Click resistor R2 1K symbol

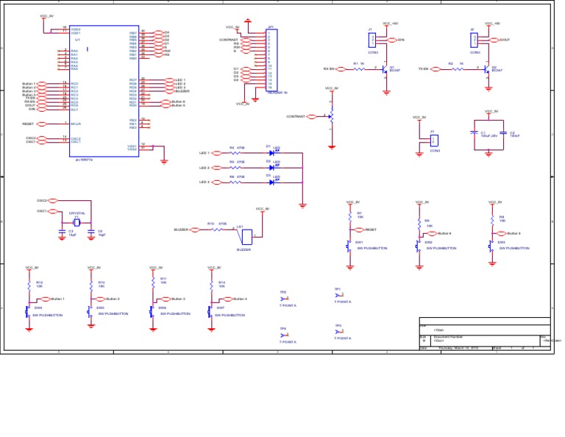458,69
